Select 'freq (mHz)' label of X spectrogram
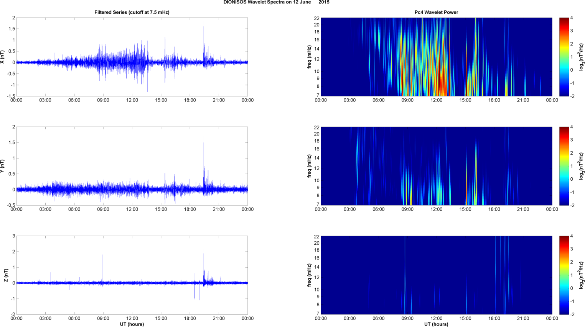The height and width of the screenshot is (327, 585). point(309,57)
